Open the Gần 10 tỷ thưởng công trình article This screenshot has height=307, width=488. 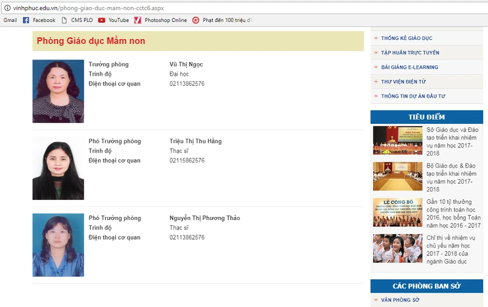coord(453,213)
